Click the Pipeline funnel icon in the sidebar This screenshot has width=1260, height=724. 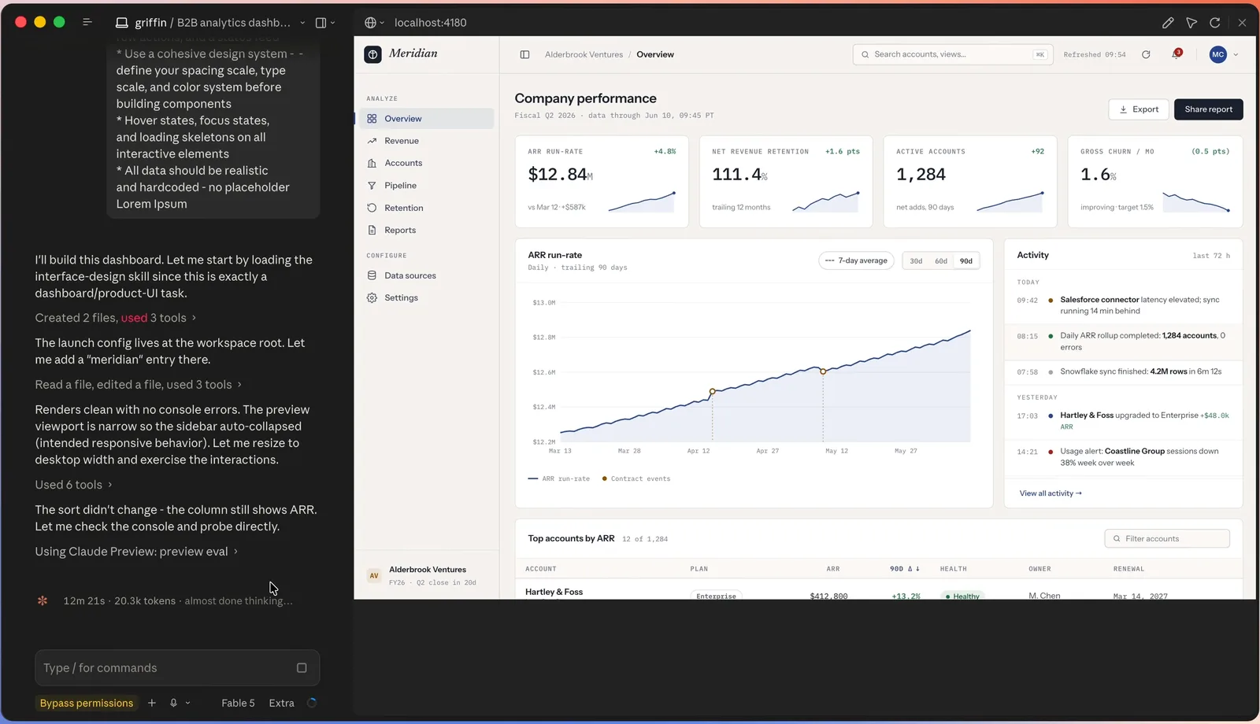(x=372, y=186)
